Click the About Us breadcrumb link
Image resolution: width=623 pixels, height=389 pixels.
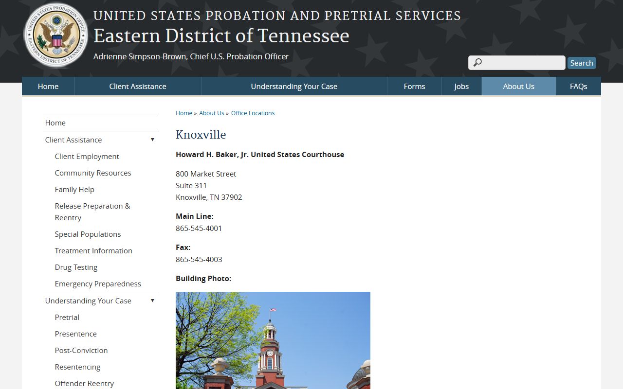pyautogui.click(x=212, y=113)
